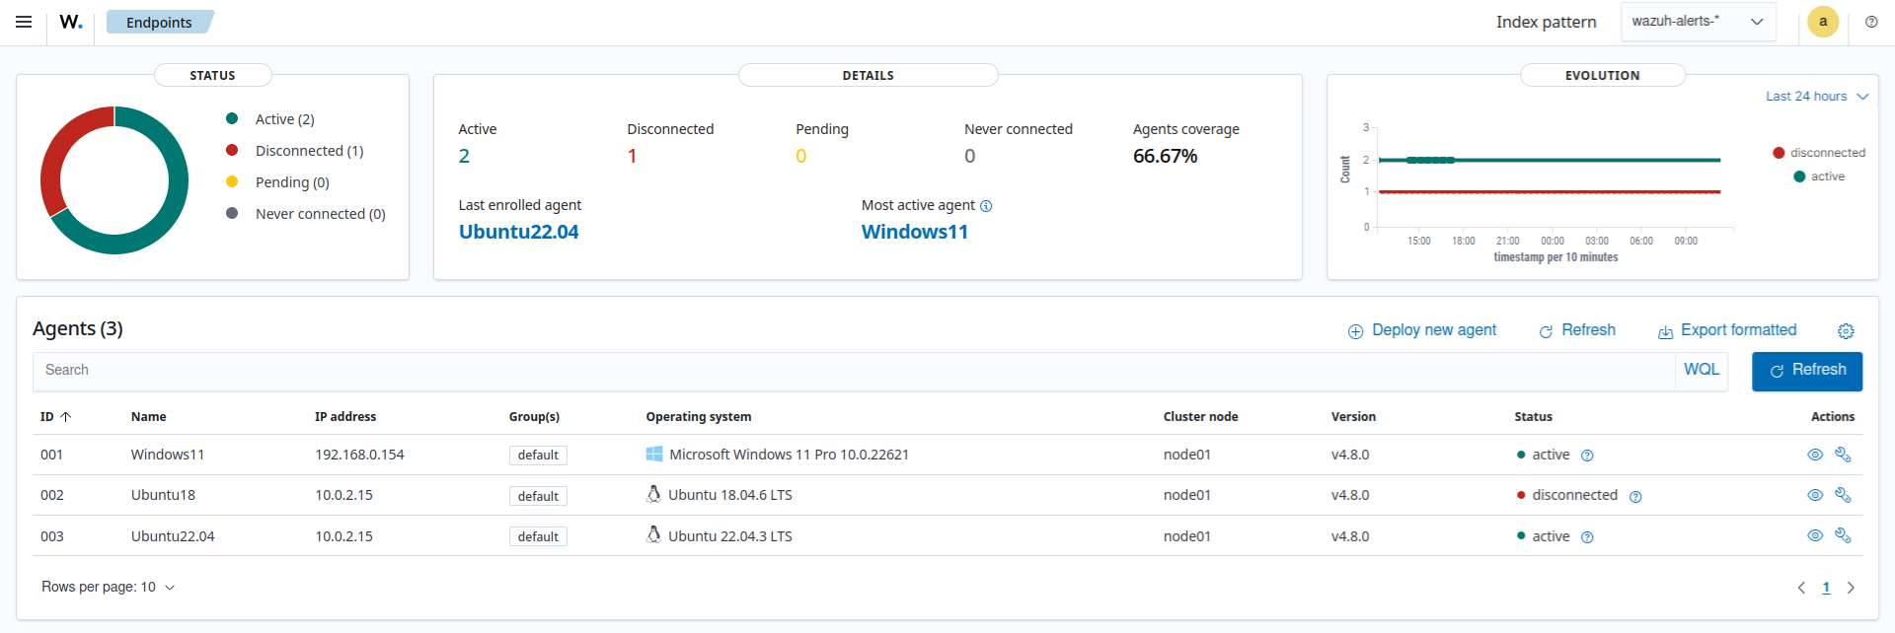Viewport: 1895px width, 633px height.
Task: Sort by Status column header
Action: (x=1534, y=417)
